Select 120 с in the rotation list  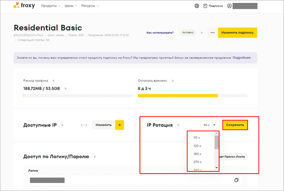click(197, 146)
